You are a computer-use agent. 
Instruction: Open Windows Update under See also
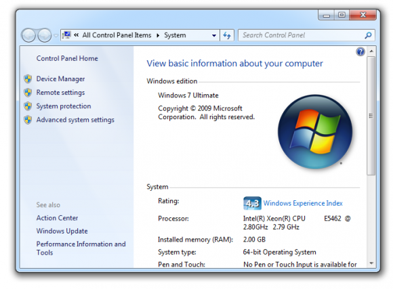(x=62, y=231)
